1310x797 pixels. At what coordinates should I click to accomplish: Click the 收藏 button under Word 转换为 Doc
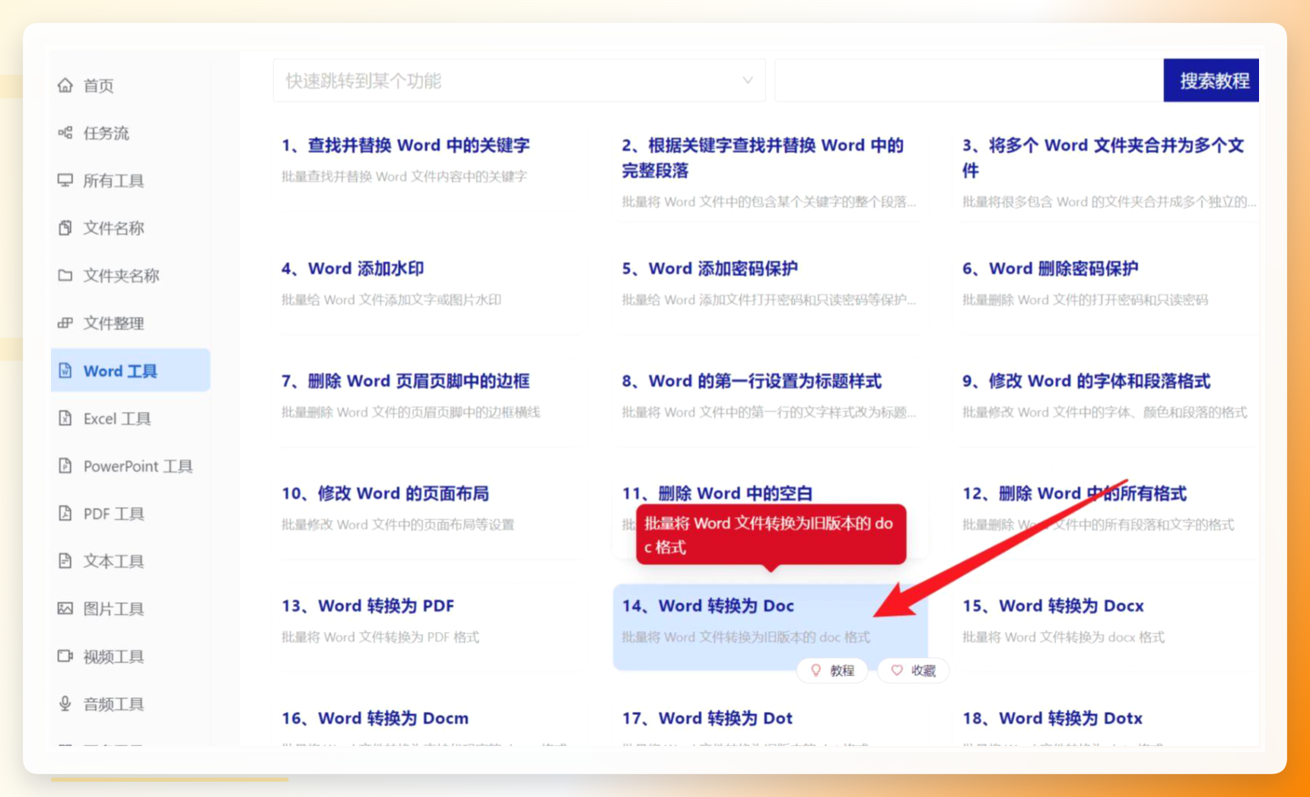point(913,671)
